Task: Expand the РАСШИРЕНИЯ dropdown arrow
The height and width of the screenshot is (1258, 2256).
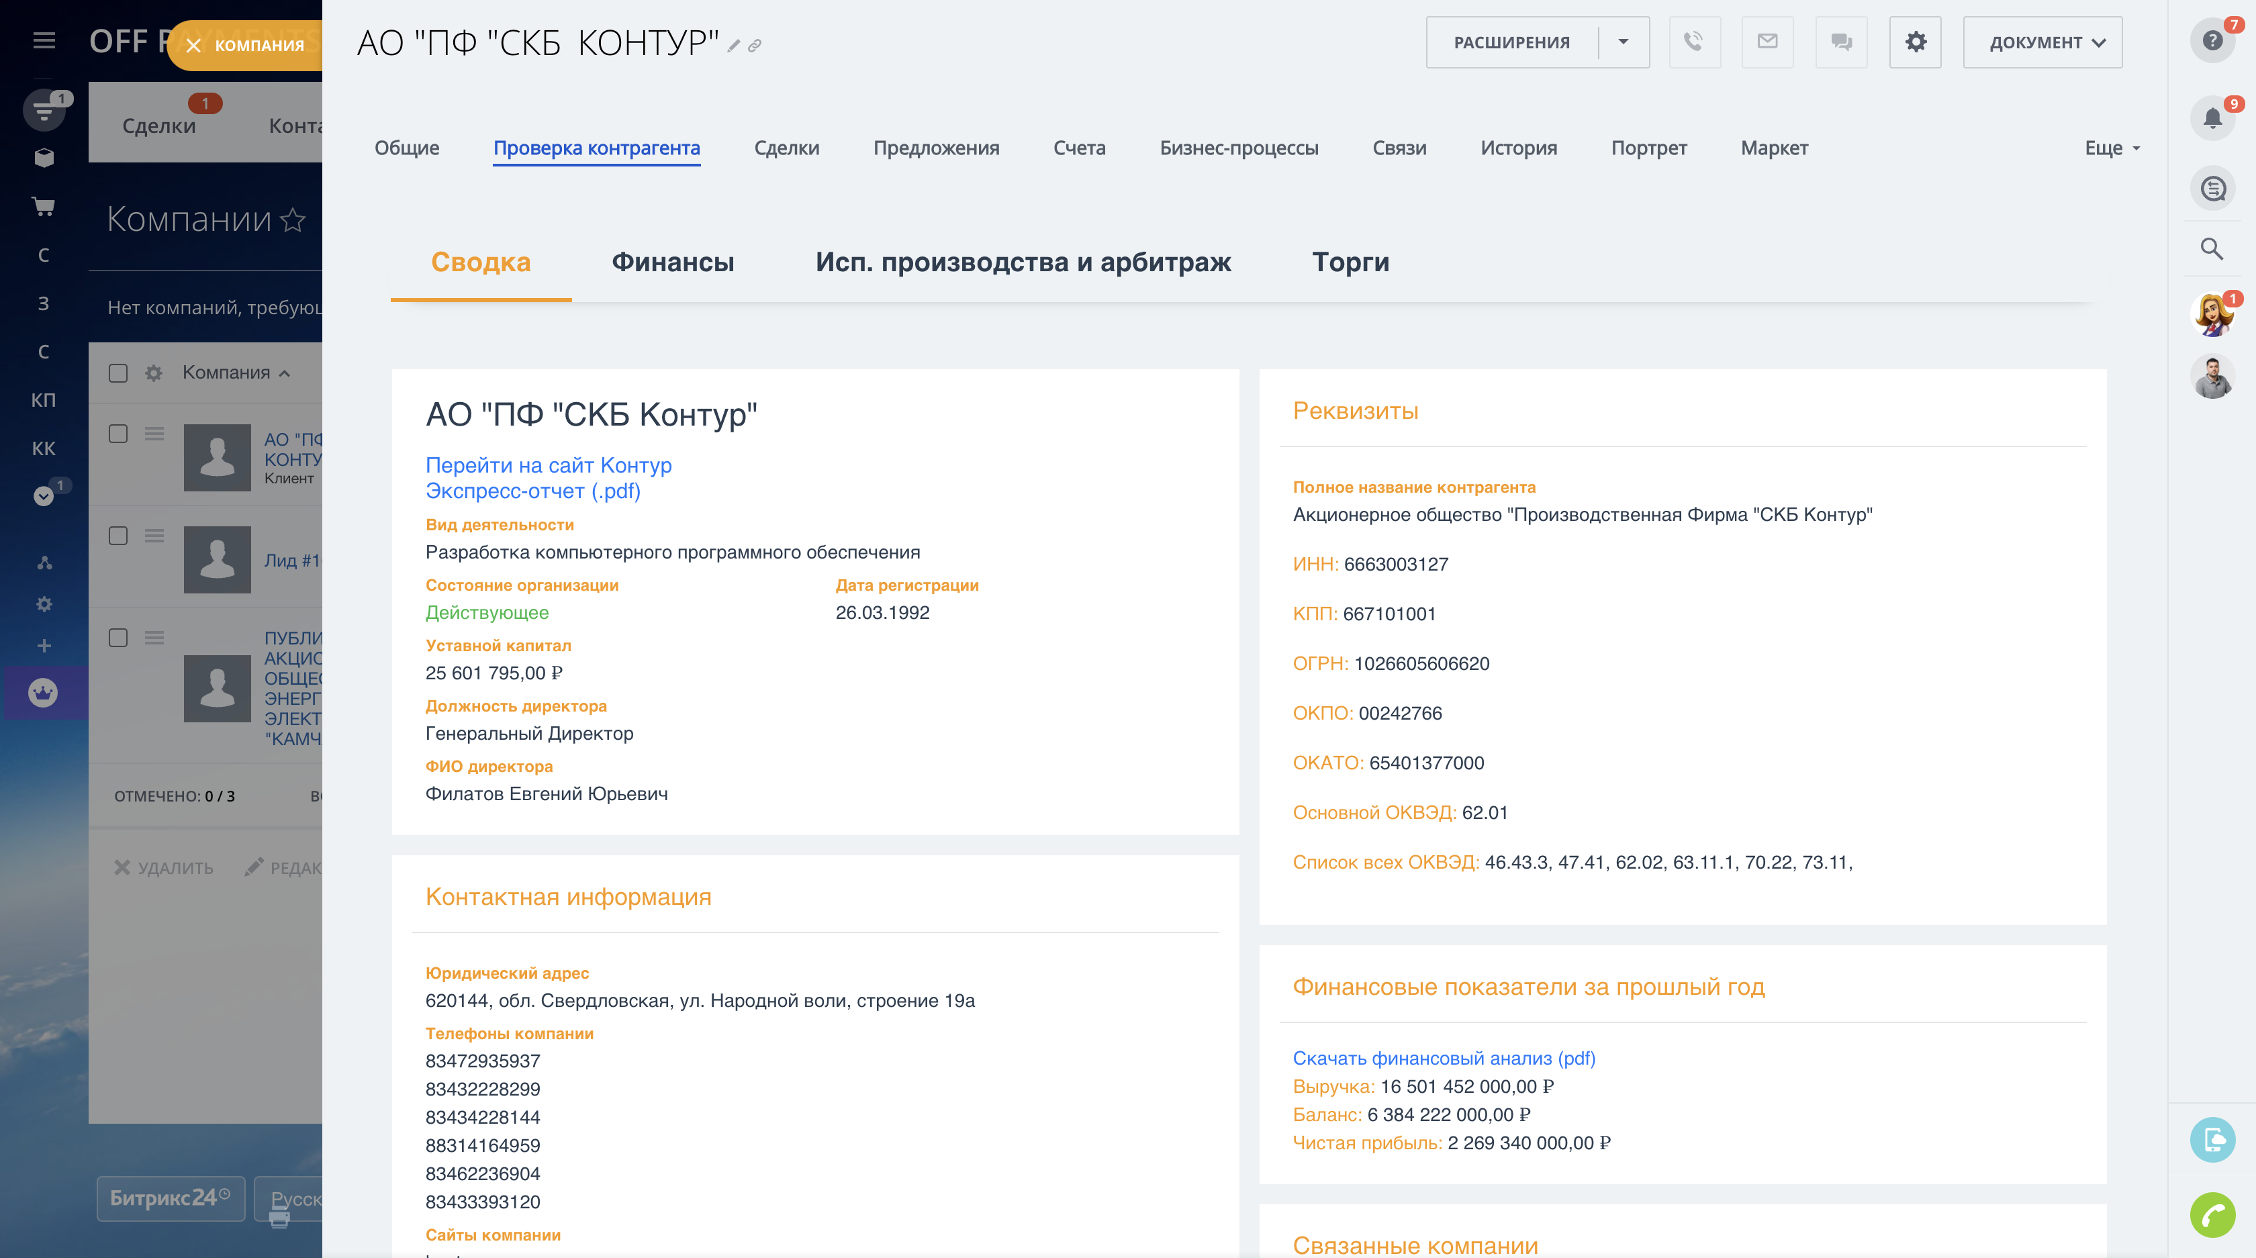Action: [1625, 41]
